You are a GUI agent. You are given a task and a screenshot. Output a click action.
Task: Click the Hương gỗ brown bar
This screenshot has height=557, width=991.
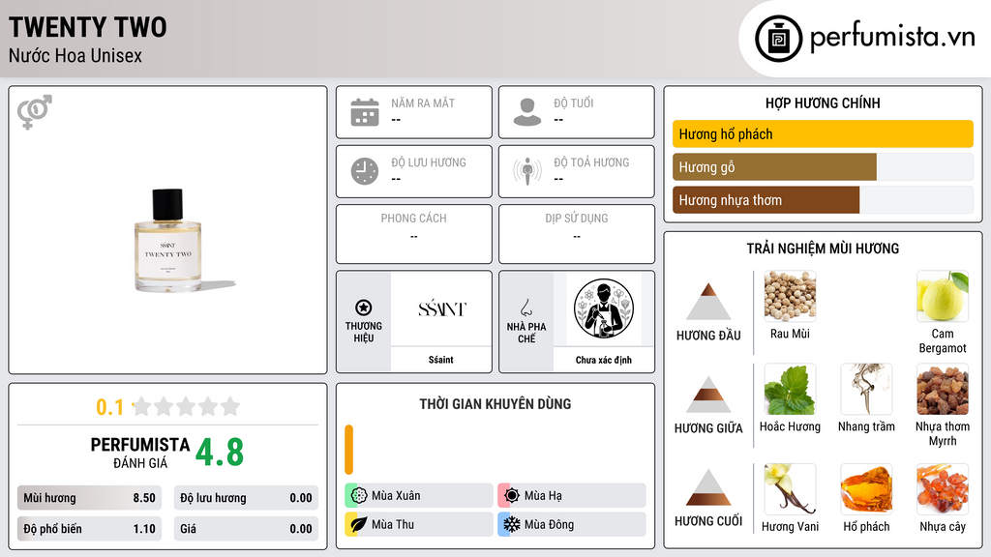[774, 167]
